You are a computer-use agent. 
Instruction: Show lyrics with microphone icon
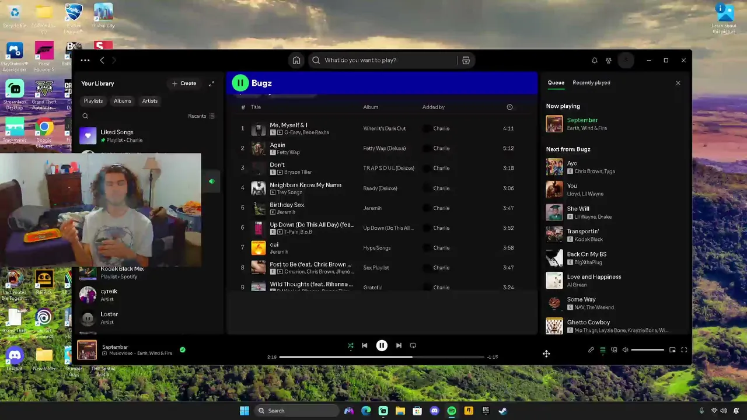[x=591, y=350]
